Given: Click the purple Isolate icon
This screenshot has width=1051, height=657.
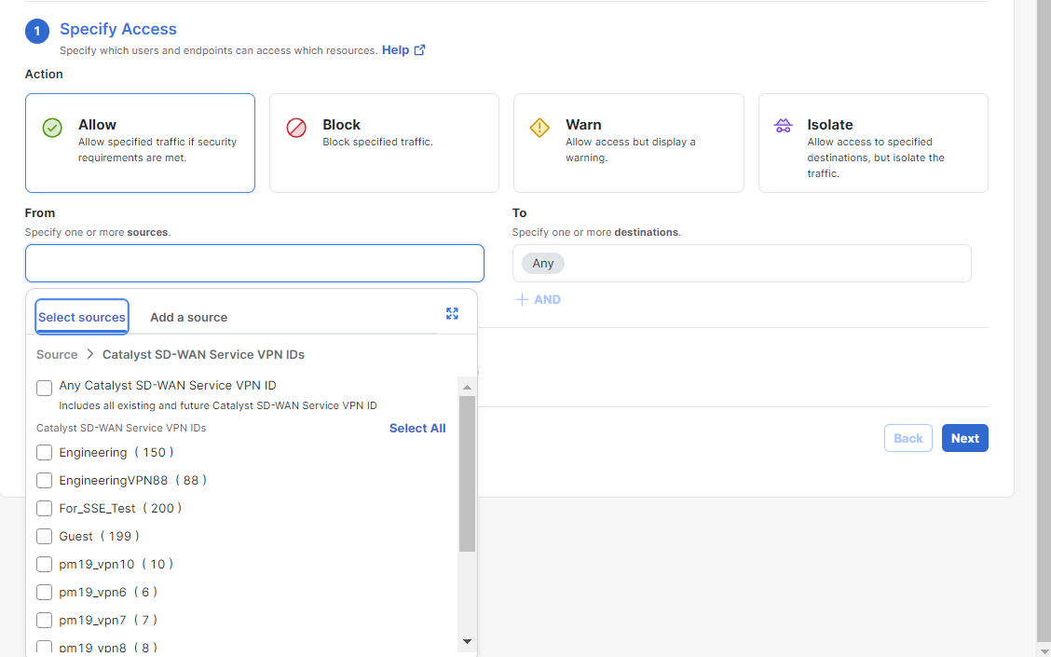Looking at the screenshot, I should [783, 126].
